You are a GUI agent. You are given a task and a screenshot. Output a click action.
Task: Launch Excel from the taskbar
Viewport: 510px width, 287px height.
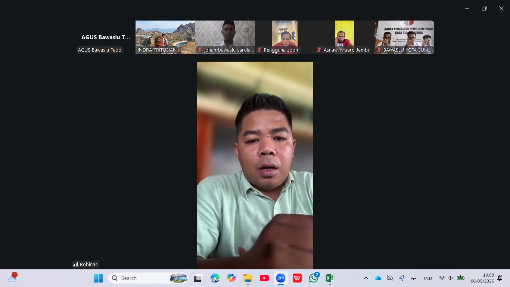[330, 278]
